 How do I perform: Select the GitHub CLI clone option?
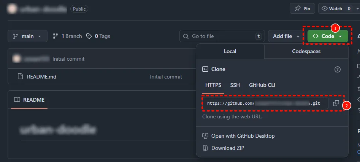point(262,85)
